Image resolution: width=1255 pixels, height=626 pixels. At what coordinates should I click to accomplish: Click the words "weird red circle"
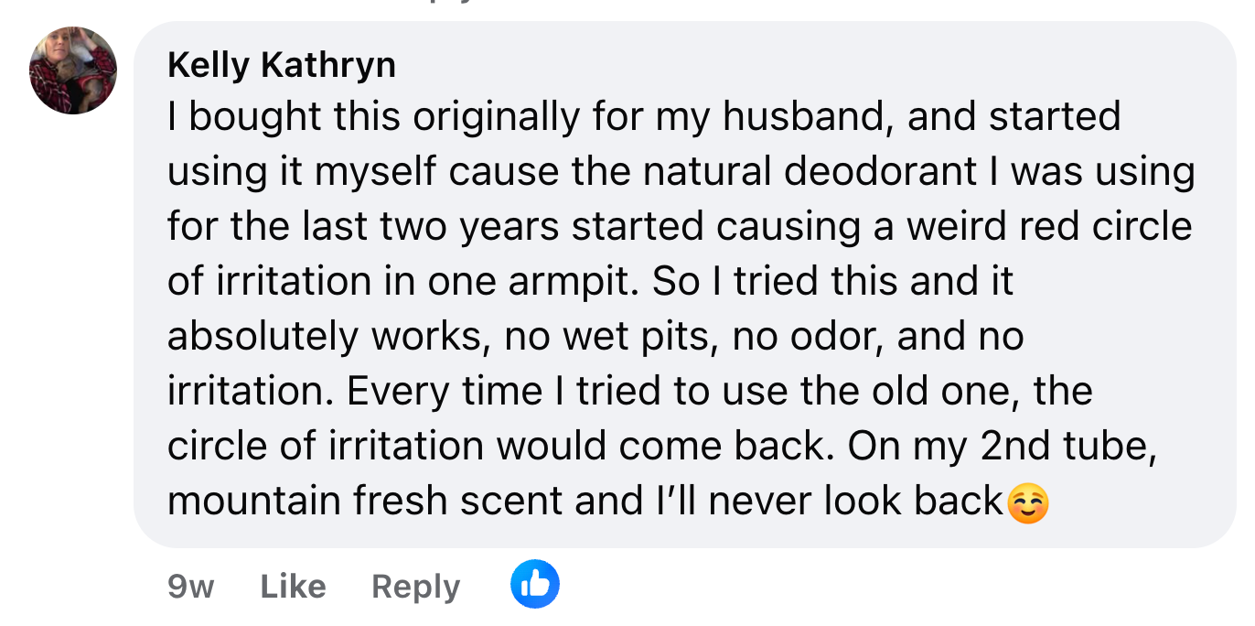(1049, 227)
